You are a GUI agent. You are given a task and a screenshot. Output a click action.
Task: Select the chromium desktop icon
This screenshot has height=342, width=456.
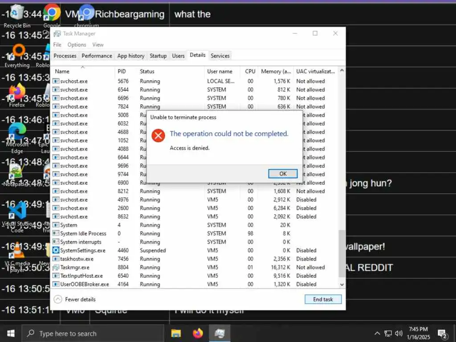click(87, 16)
